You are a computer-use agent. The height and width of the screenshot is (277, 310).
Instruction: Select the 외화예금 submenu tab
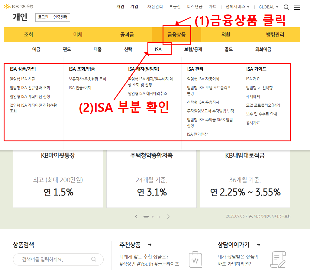(263, 49)
